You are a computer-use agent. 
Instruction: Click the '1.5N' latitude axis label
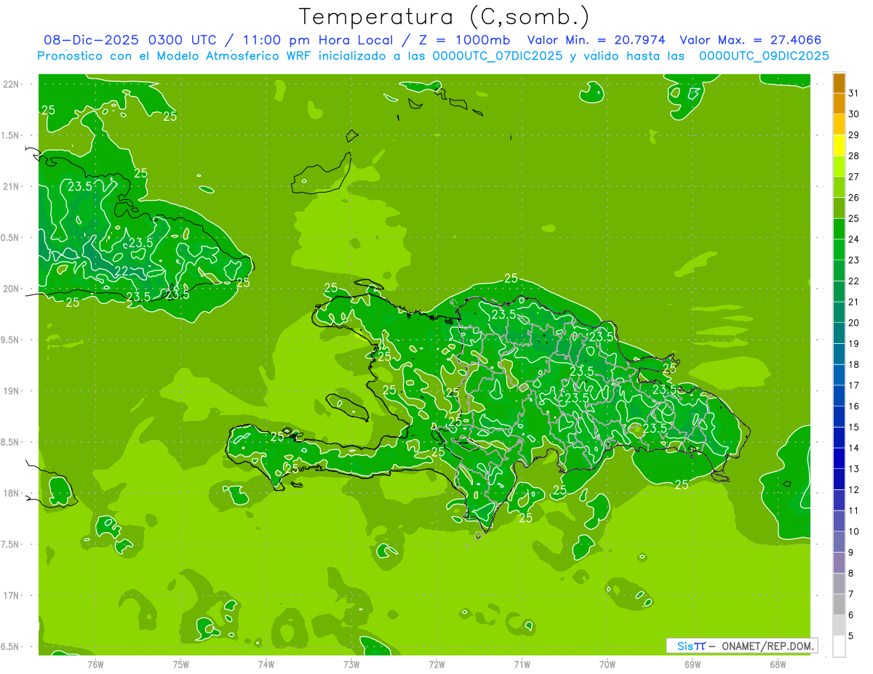point(11,135)
